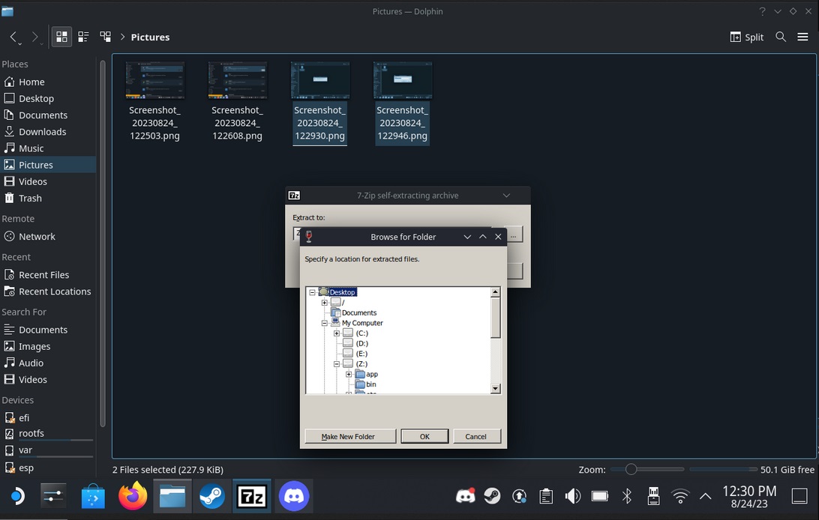Open the Dolphin search tool
Viewport: 819px width, 520px height.
pyautogui.click(x=781, y=37)
